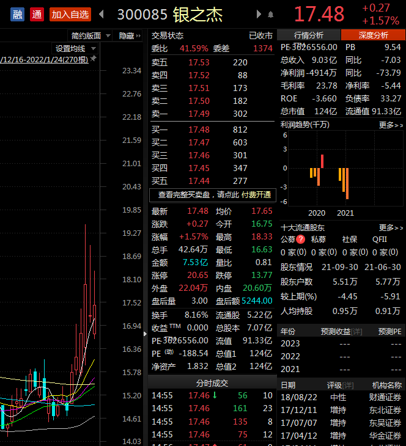
Task: Click the 2021 profit trend bars
Action: [344, 183]
